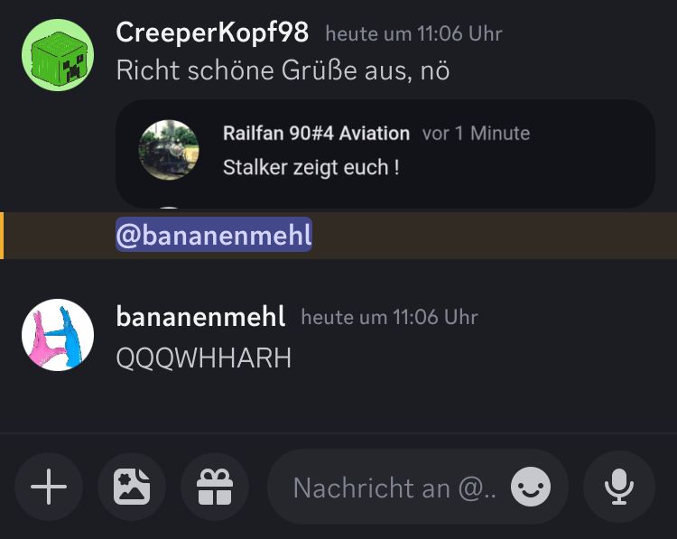This screenshot has width=677, height=539.
Task: Open the plus attachment menu
Action: point(49,487)
